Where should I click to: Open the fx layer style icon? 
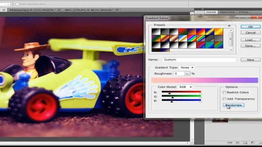(237, 143)
